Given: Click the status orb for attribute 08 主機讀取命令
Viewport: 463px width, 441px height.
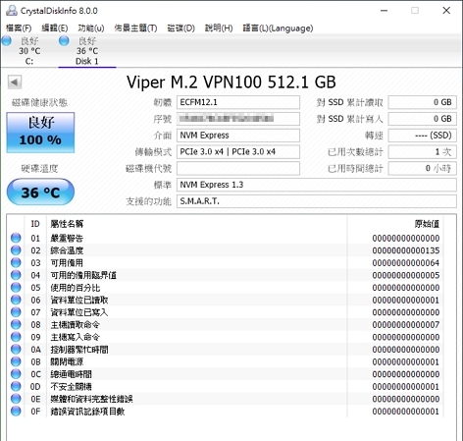Looking at the screenshot, I should (16, 324).
